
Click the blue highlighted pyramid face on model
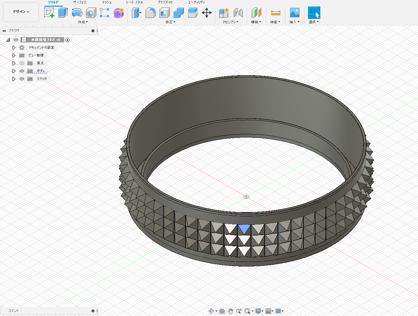[x=244, y=228]
